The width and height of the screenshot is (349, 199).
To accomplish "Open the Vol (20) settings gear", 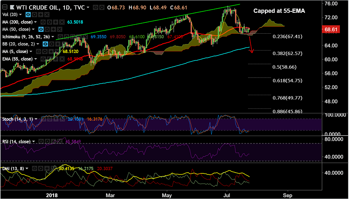I will (x=35, y=15).
